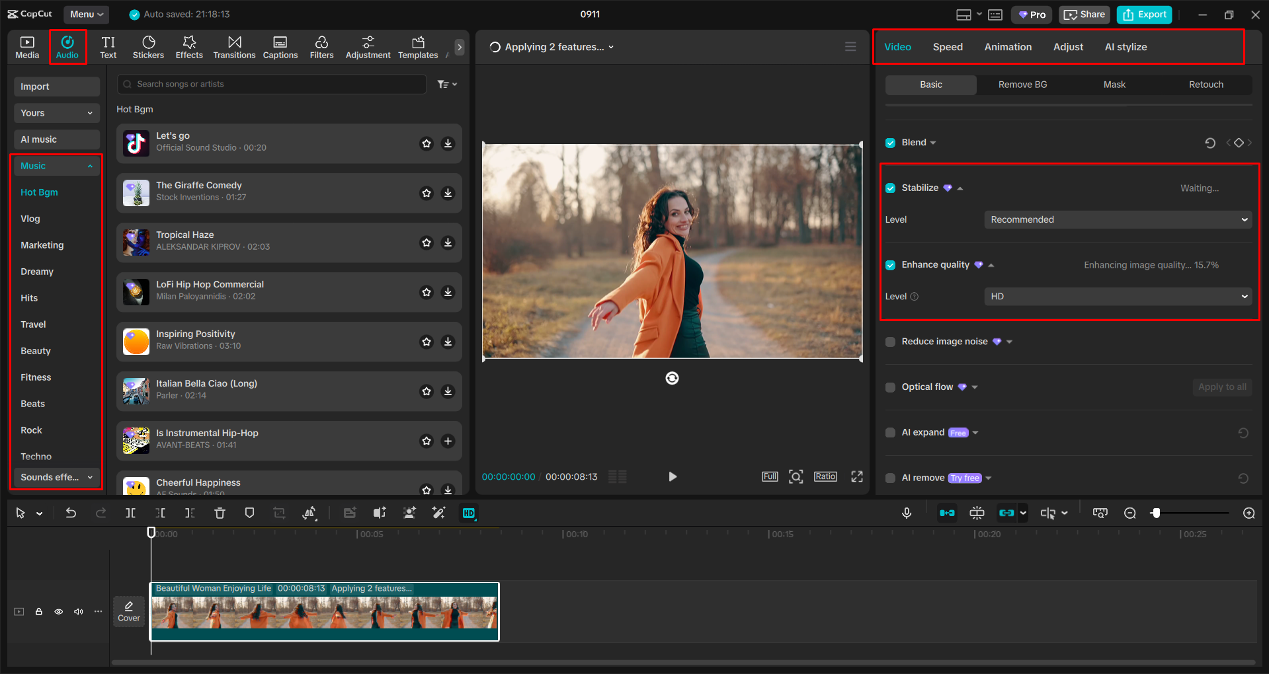The height and width of the screenshot is (674, 1269).
Task: Download the Giraffe Comedy track
Action: click(448, 193)
